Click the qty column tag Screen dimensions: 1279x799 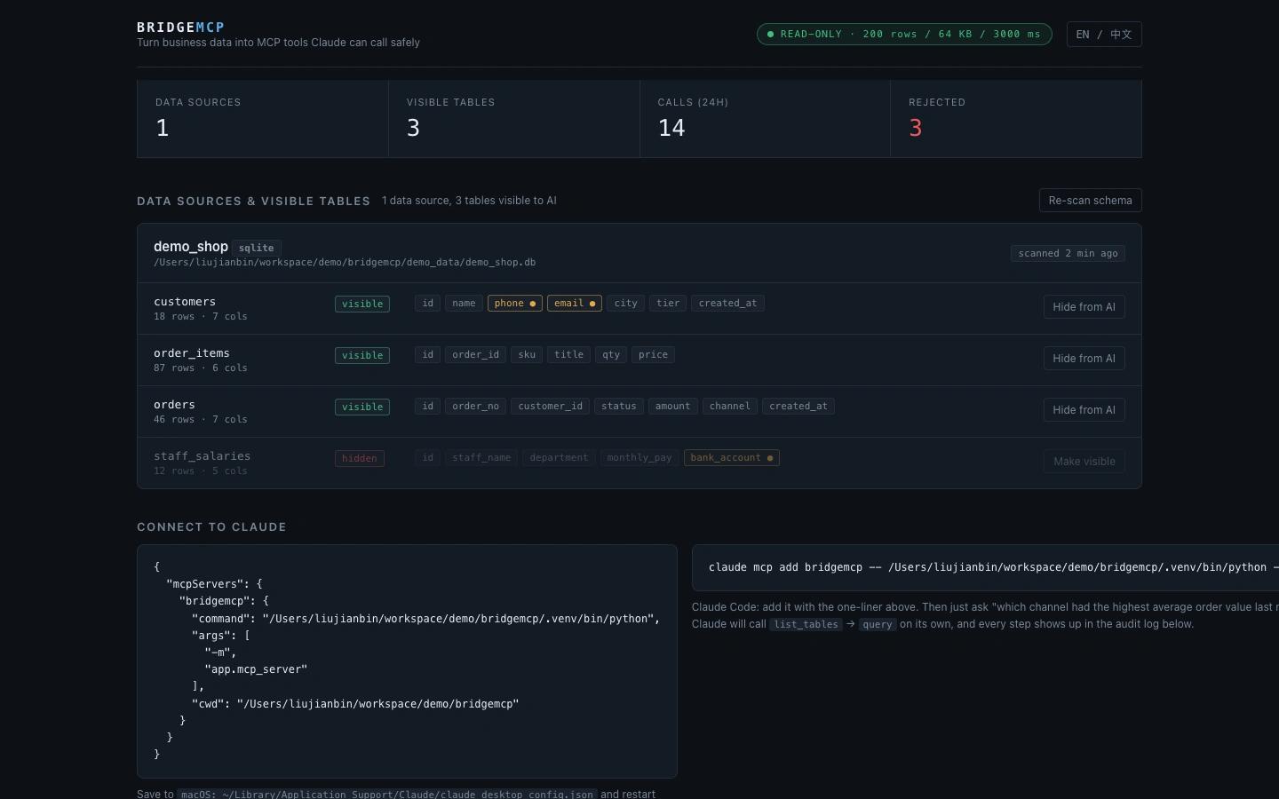pos(611,355)
